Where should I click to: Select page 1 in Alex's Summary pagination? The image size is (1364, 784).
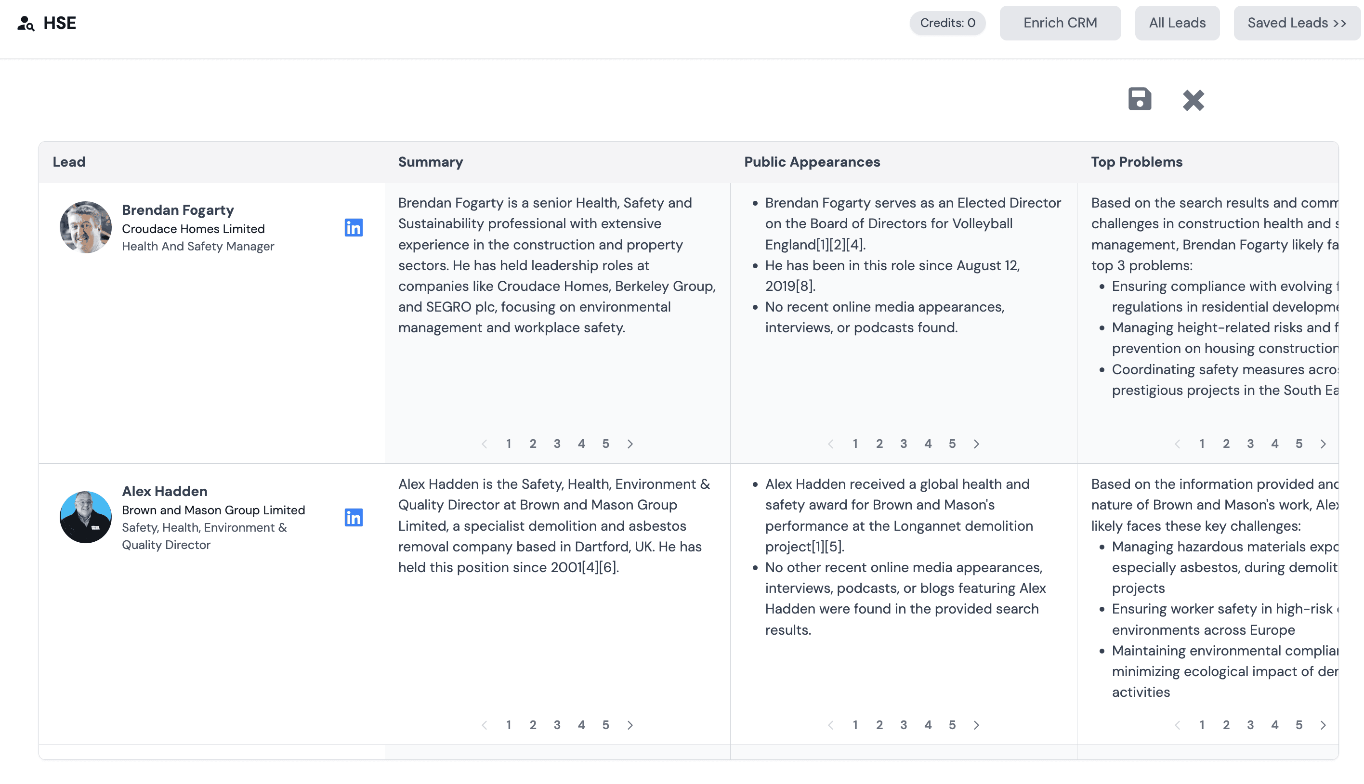click(x=509, y=725)
